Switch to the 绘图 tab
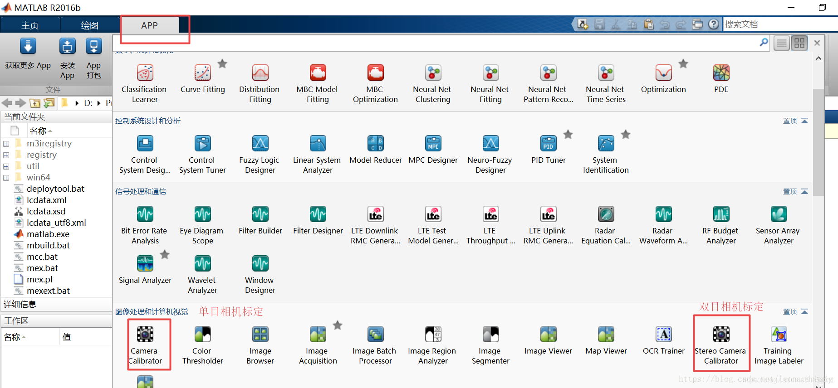The height and width of the screenshot is (388, 838). pos(90,25)
